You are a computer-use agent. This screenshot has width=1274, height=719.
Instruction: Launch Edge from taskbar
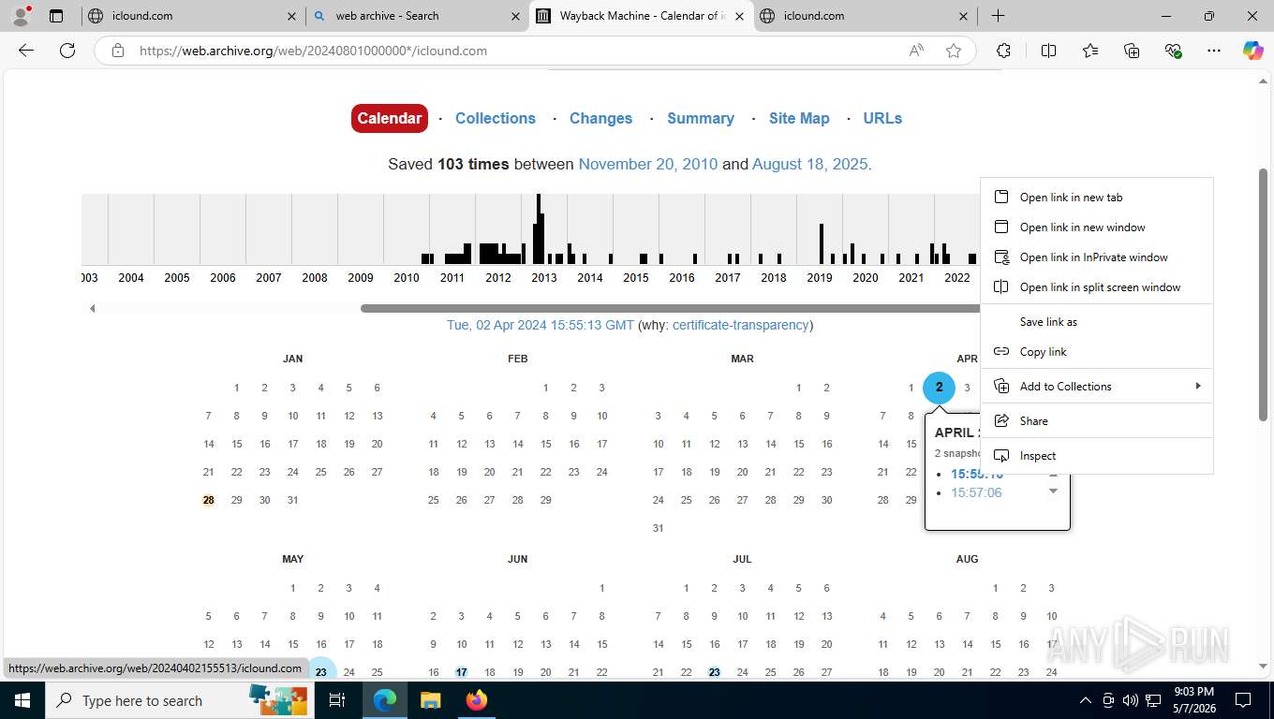pos(385,700)
